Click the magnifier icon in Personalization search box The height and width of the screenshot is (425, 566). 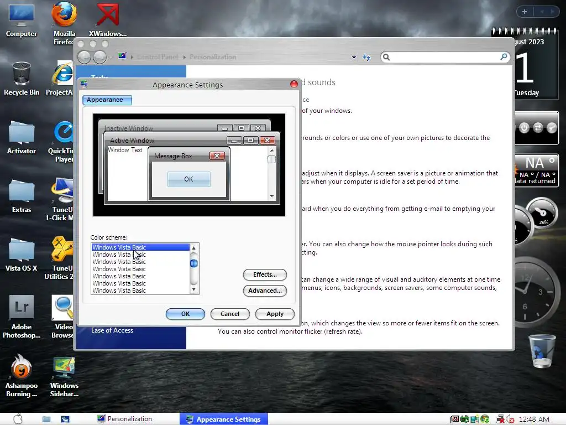pyautogui.click(x=504, y=57)
